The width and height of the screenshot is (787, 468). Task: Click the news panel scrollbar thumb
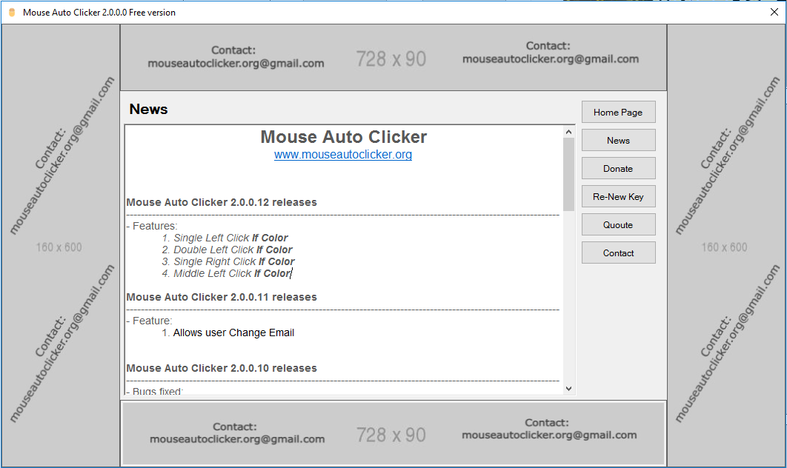coord(568,170)
